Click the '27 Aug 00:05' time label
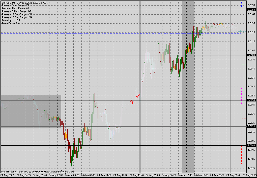Screen dimensions: 257x178 tap(249, 175)
